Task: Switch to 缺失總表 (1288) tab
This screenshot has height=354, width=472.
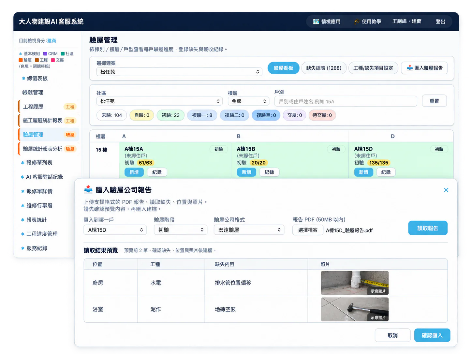Action: coord(324,68)
